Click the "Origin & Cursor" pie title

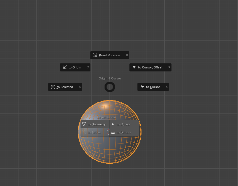(110, 78)
